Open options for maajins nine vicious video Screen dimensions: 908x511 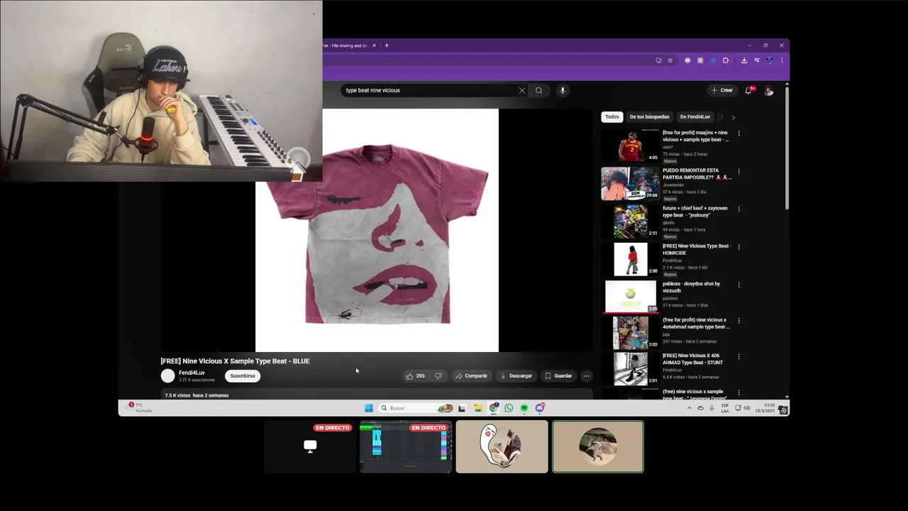point(738,133)
